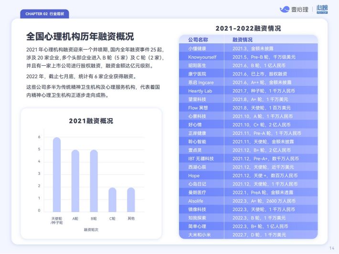The width and height of the screenshot is (339, 254).
Task: Click the 2021.10, C+ 轮, 2 亿人民币 cell
Action: [x=261, y=125]
